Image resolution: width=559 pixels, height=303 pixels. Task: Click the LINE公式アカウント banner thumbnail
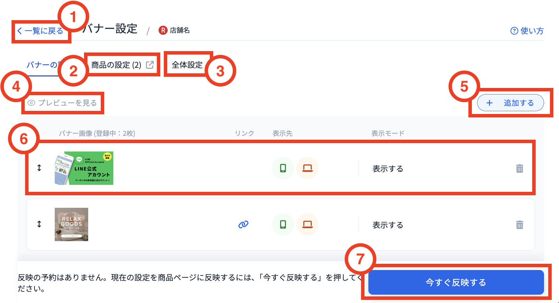click(84, 168)
